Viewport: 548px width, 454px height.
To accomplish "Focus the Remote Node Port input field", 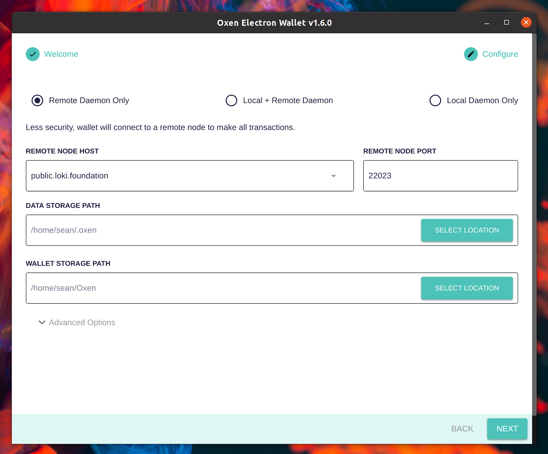I will coord(440,176).
